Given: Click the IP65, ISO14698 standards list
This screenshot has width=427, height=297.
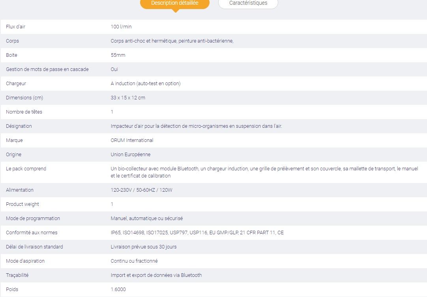Looking at the screenshot, I should (x=197, y=233).
